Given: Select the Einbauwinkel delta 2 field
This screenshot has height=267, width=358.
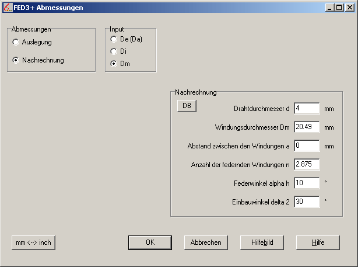Looking at the screenshot, I should 307,202.
